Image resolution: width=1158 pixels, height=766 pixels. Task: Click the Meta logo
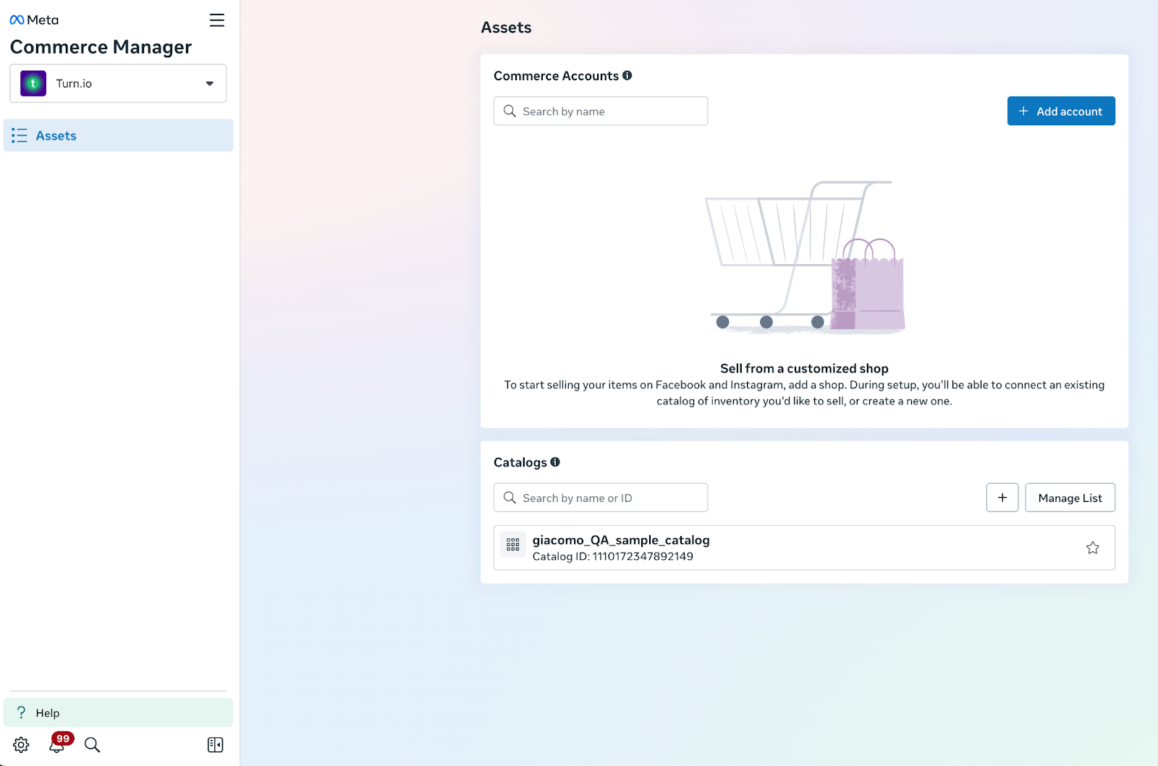point(34,20)
